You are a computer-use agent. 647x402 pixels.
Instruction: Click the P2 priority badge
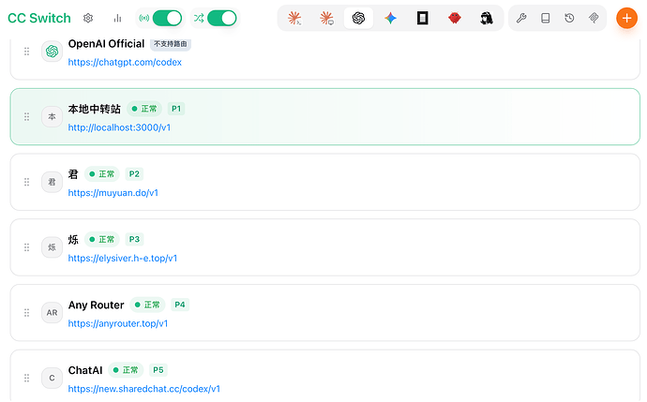point(134,174)
